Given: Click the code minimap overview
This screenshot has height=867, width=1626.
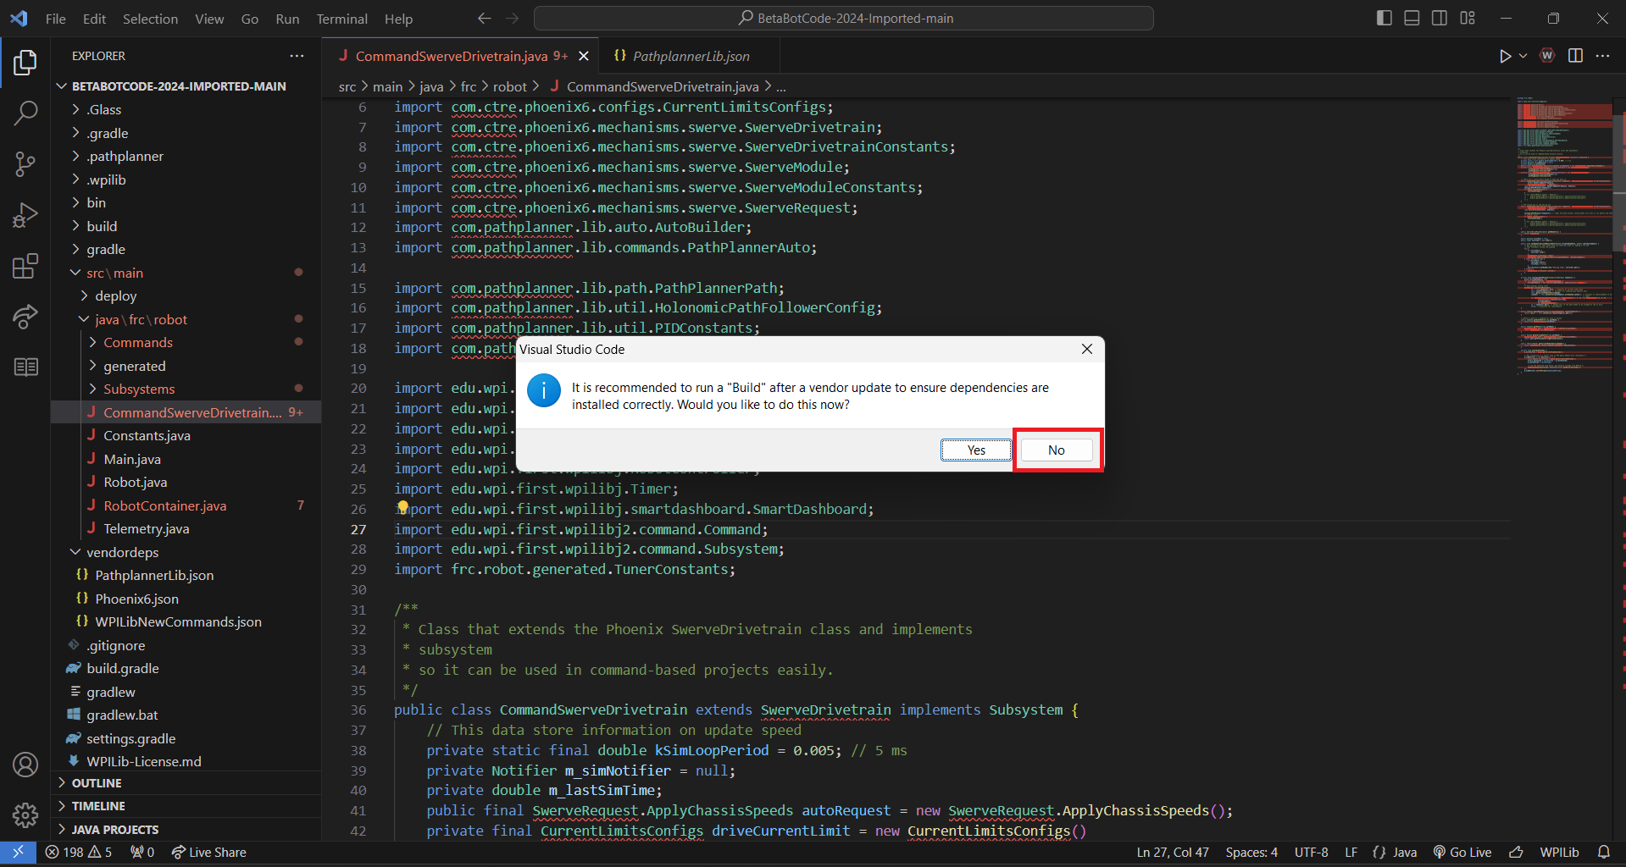Looking at the screenshot, I should click(x=1564, y=237).
